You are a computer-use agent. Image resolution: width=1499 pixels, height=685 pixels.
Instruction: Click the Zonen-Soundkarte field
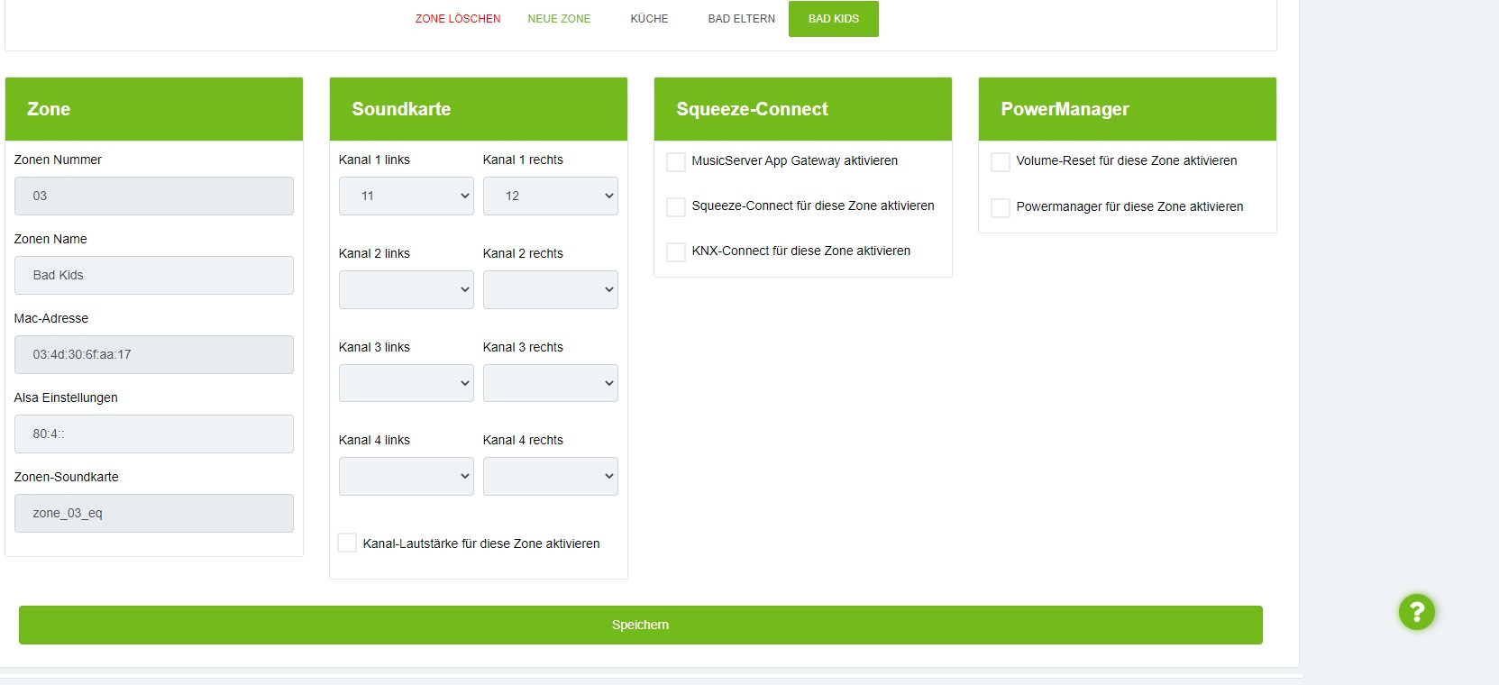[x=154, y=513]
